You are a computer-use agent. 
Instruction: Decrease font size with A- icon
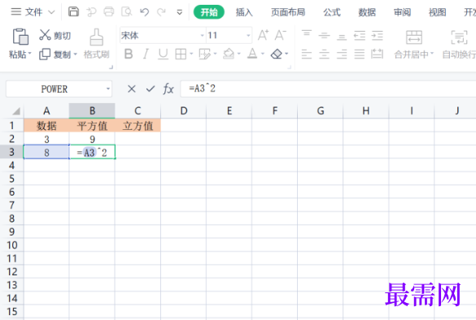(280, 35)
